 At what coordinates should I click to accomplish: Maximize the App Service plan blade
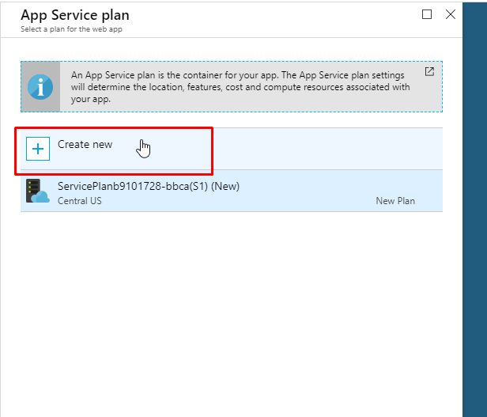coord(427,14)
